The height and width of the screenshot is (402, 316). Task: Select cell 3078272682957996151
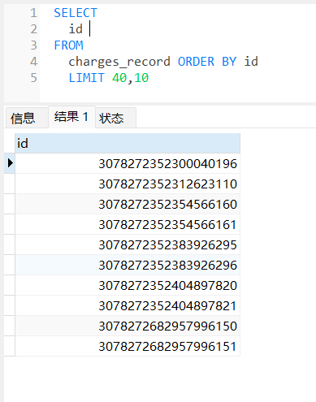[x=128, y=346]
